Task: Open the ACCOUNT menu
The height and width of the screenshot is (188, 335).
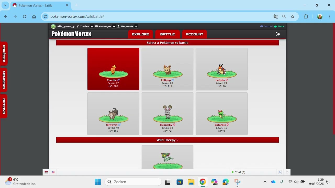Action: click(x=194, y=34)
